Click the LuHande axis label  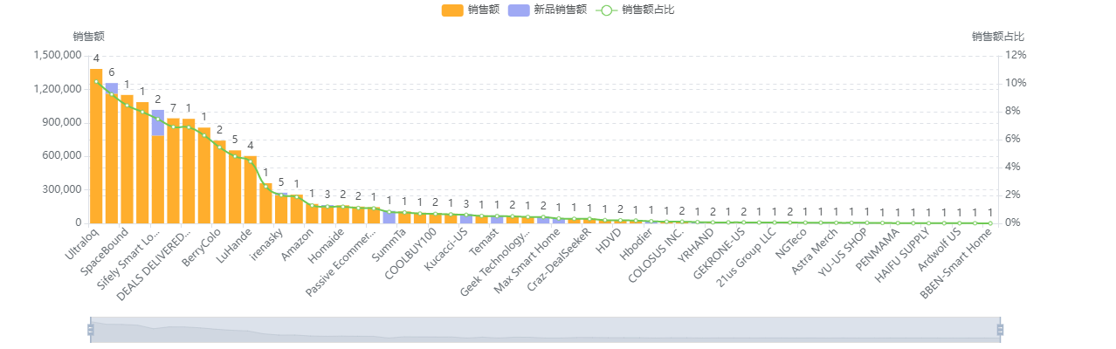coord(233,247)
